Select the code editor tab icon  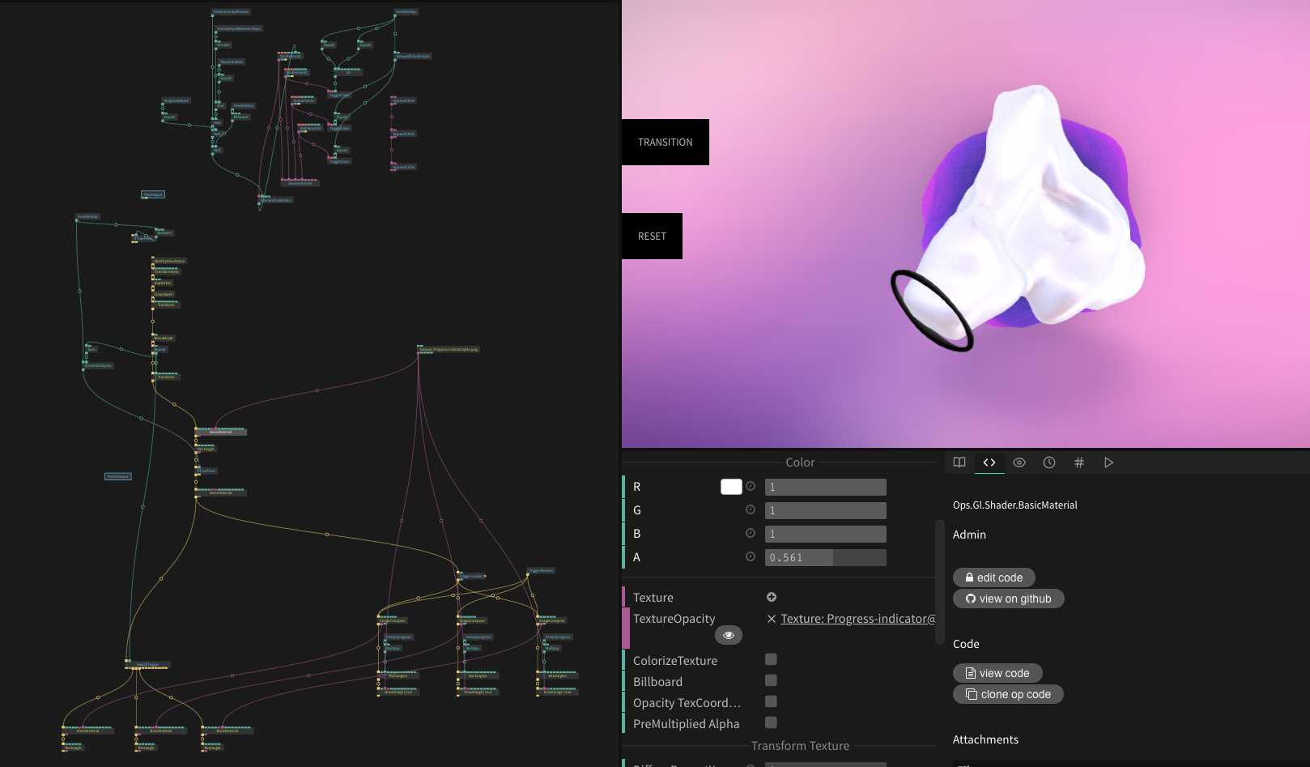(989, 462)
